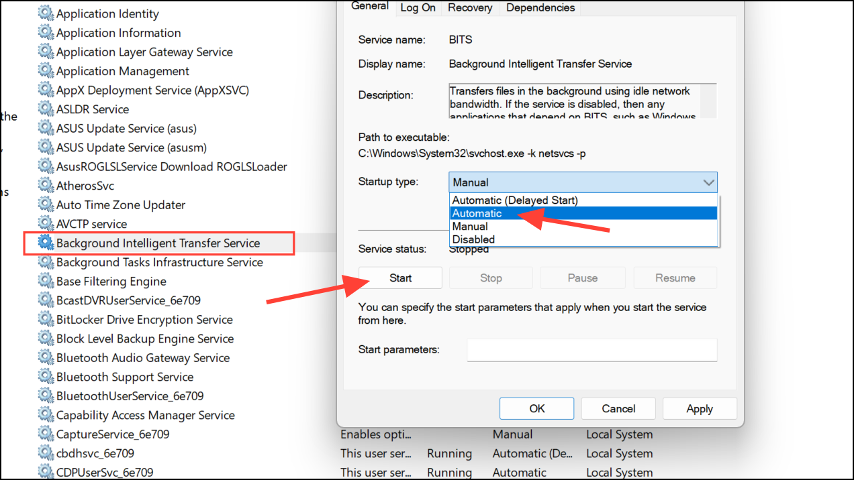Open the Dependencies tab
The image size is (854, 480).
click(540, 8)
